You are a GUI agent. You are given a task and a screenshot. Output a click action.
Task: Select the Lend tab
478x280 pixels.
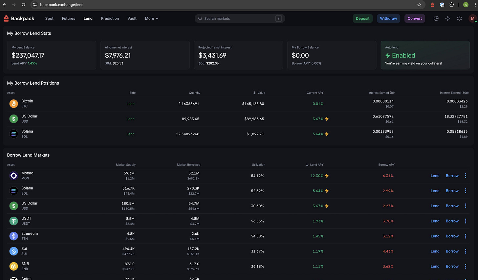[x=88, y=18]
